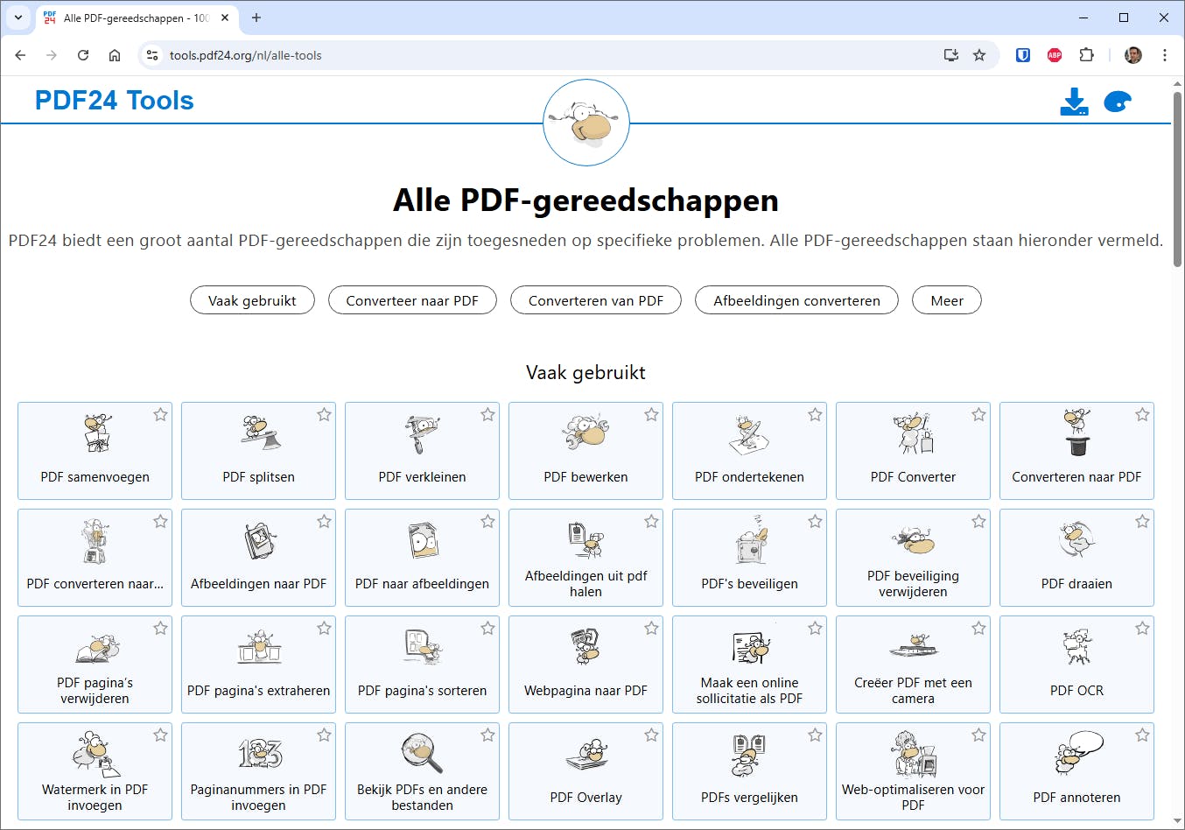This screenshot has height=830, width=1185.
Task: Open the Creëer PDF met een camera icon
Action: pyautogui.click(x=914, y=647)
